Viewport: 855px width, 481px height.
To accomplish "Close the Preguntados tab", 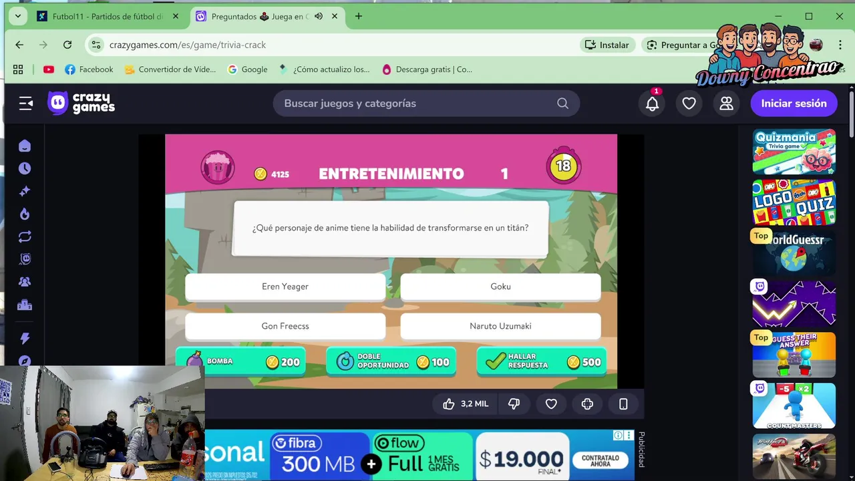I will coord(335,17).
